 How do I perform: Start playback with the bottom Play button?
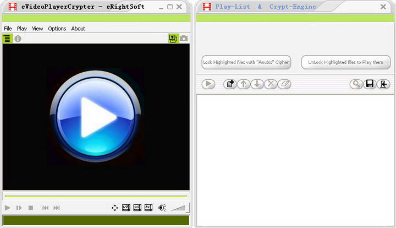coord(8,208)
